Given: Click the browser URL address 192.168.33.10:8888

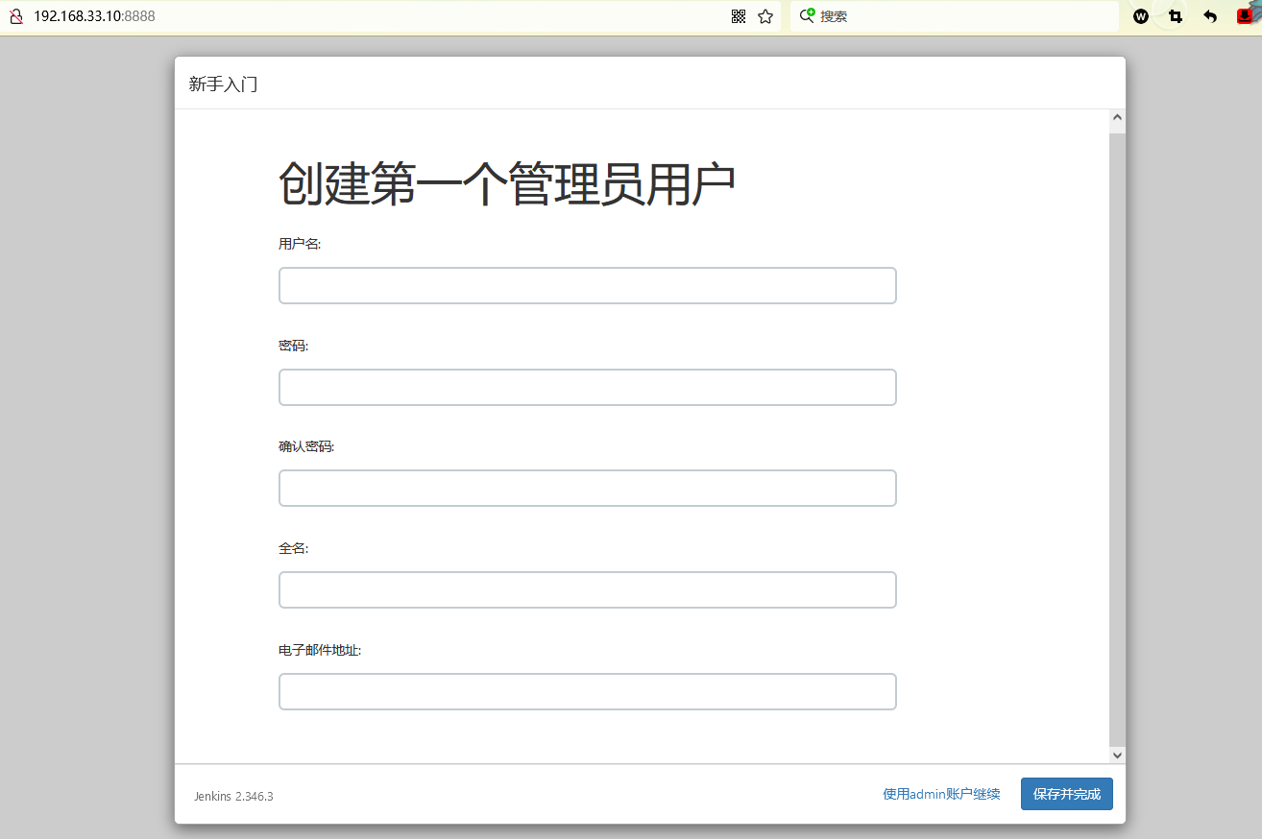Looking at the screenshot, I should 94,16.
